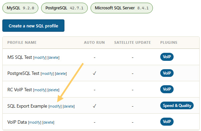This screenshot has height=131, width=201.
Task: Click the auto run checkmark for SQL Export Example
Action: [x=94, y=106]
